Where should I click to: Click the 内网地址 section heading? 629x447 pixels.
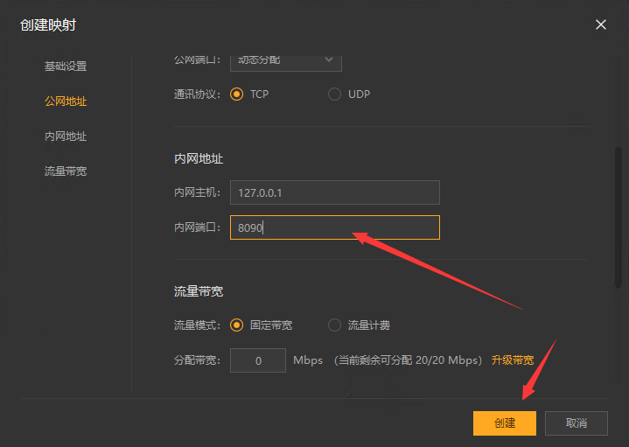point(199,159)
